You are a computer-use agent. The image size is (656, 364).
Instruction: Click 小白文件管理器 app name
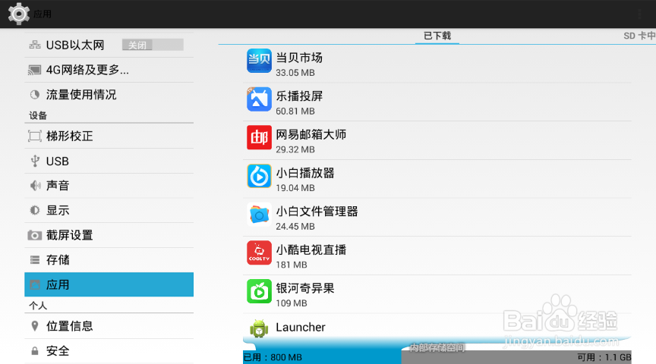[317, 212]
